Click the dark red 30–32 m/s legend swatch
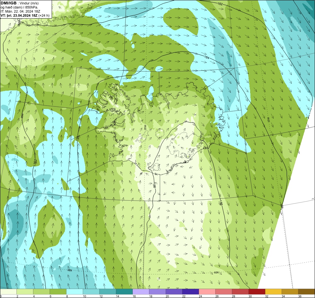 click(257, 292)
